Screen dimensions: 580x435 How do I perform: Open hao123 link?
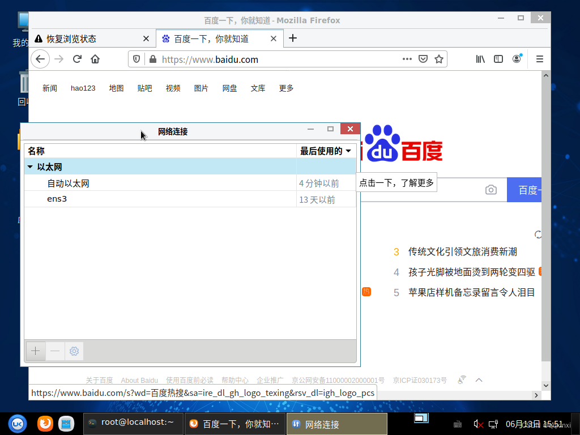pos(83,88)
